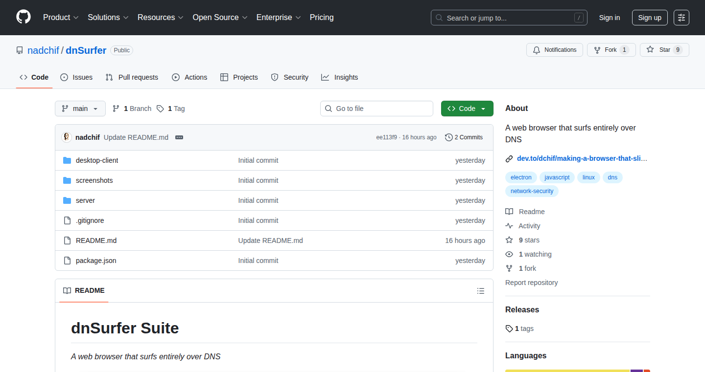705x372 pixels.
Task: Switch to the Insights tab
Action: [x=340, y=77]
